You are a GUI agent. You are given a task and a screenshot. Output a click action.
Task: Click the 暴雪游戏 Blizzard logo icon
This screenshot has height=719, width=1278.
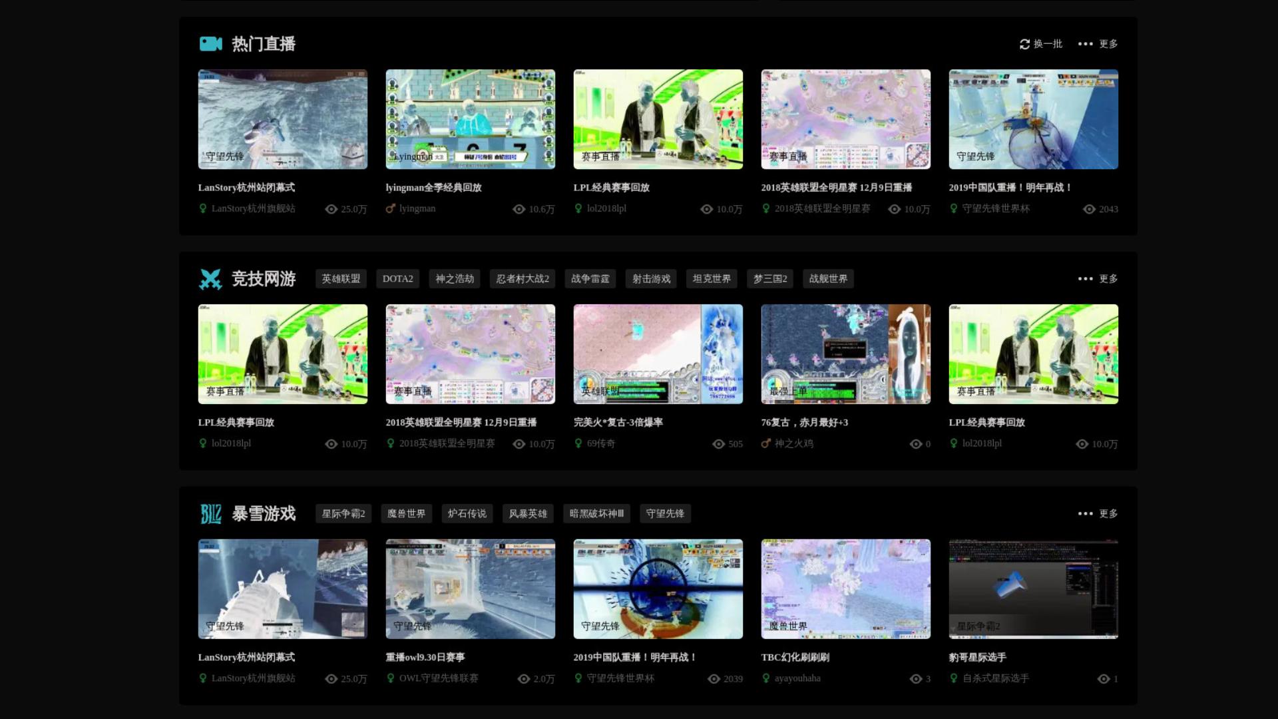tap(210, 514)
